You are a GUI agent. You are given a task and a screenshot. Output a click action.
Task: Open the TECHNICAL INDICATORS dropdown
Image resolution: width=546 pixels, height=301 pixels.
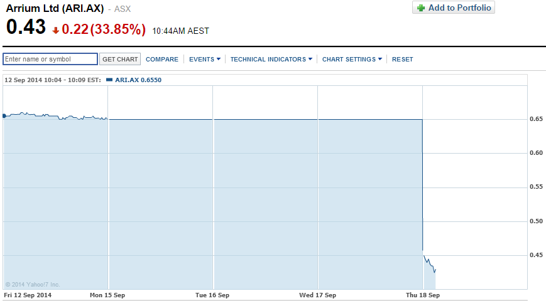(271, 60)
